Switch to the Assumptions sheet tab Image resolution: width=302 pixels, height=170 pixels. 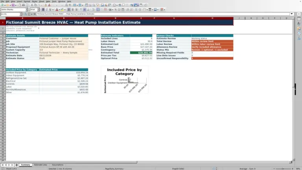pyautogui.click(x=57, y=165)
